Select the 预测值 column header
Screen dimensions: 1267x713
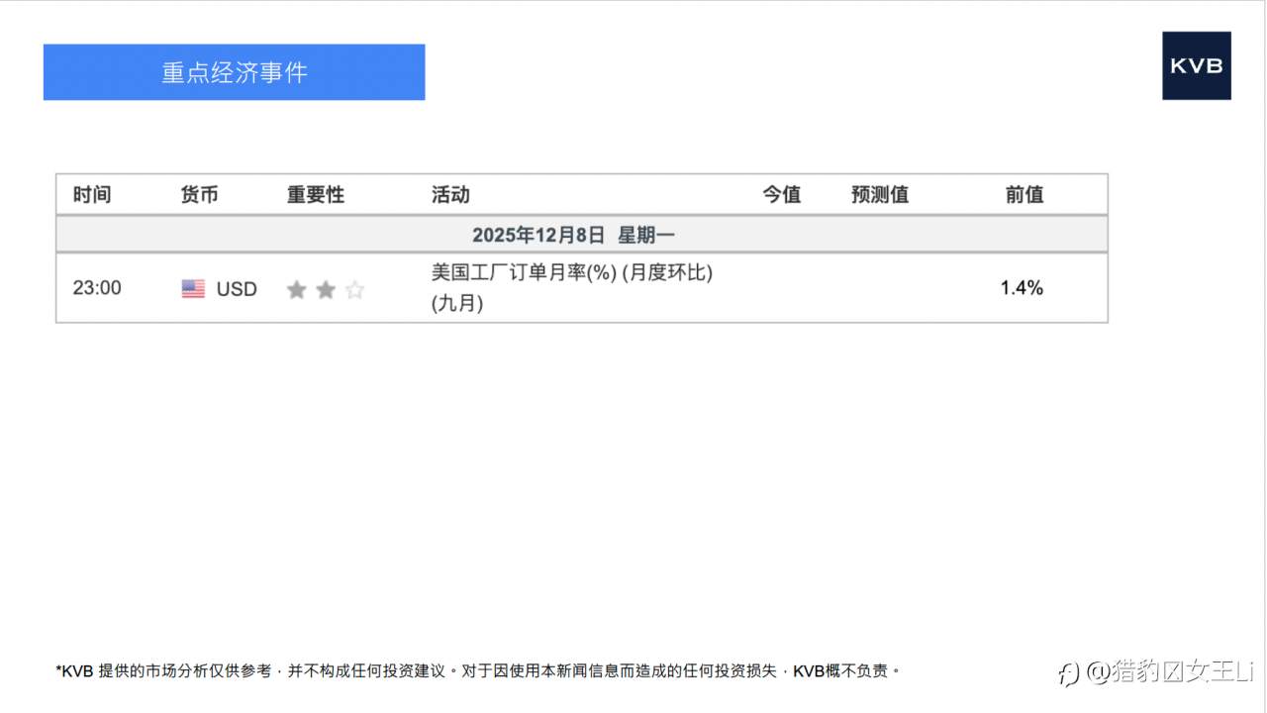click(x=879, y=194)
